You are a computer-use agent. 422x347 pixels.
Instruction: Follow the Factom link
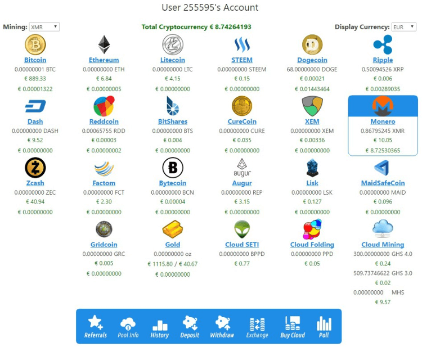(x=104, y=183)
